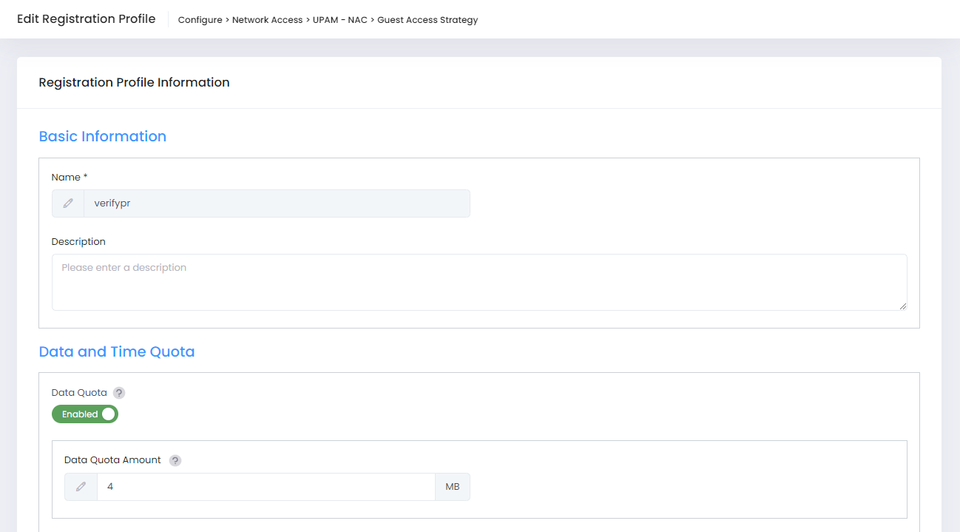Disable the Data Quota Enabled toggle
The image size is (960, 532).
pyautogui.click(x=85, y=414)
